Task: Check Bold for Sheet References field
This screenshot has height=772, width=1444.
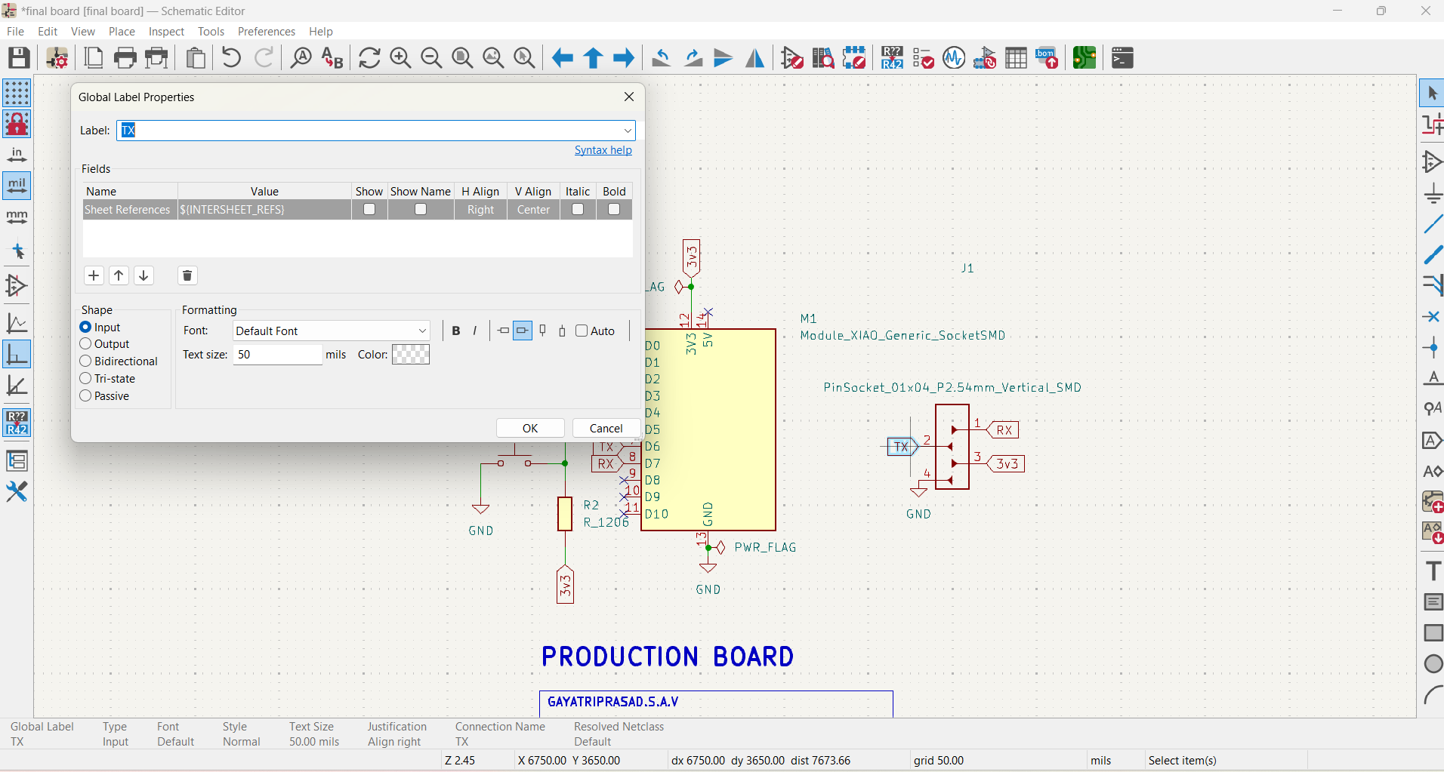Action: pos(614,209)
